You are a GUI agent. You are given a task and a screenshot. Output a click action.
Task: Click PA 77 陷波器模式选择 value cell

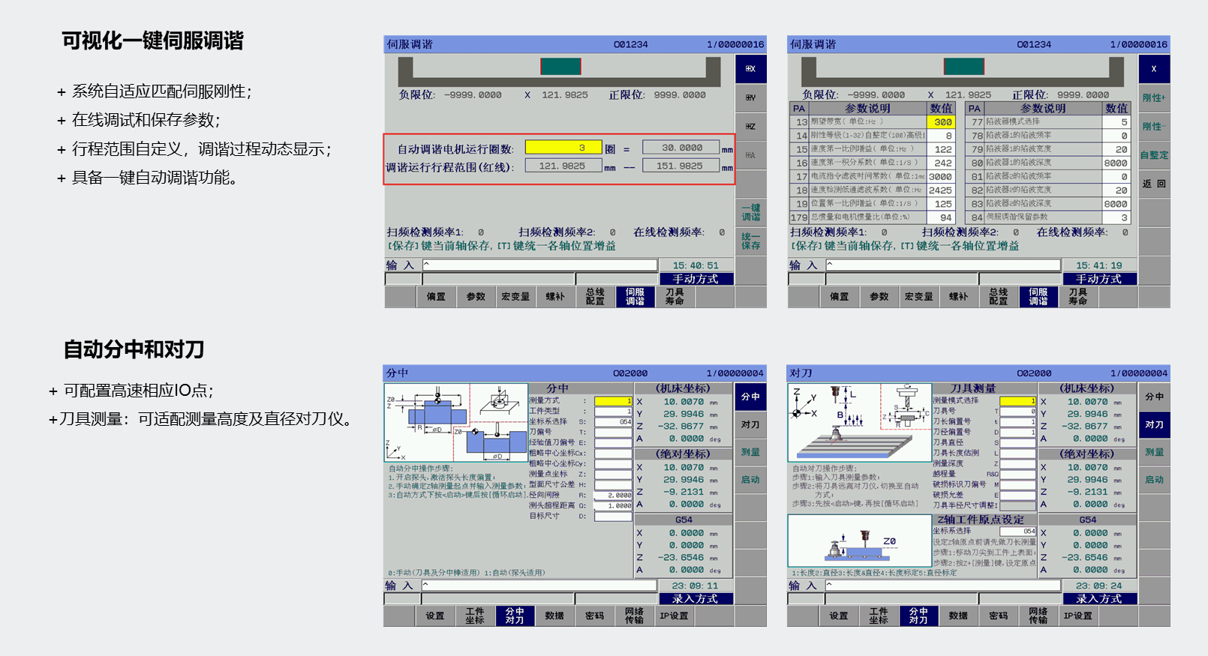[1116, 122]
